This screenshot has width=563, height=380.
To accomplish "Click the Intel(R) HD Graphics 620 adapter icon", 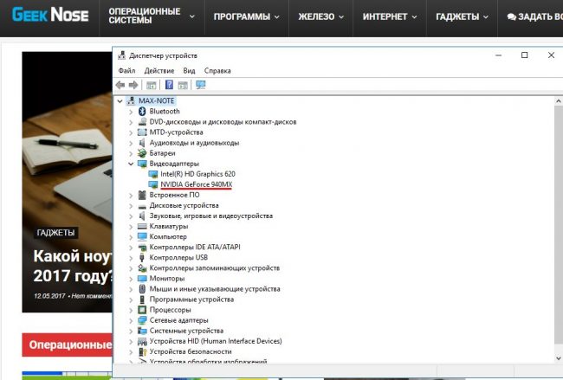I will pyautogui.click(x=153, y=174).
